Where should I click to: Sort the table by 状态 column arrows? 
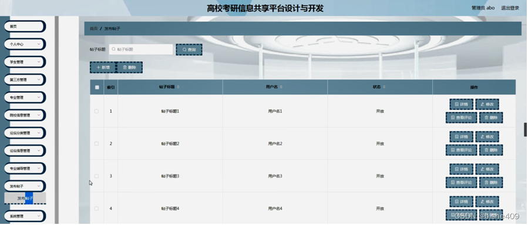[384, 87]
